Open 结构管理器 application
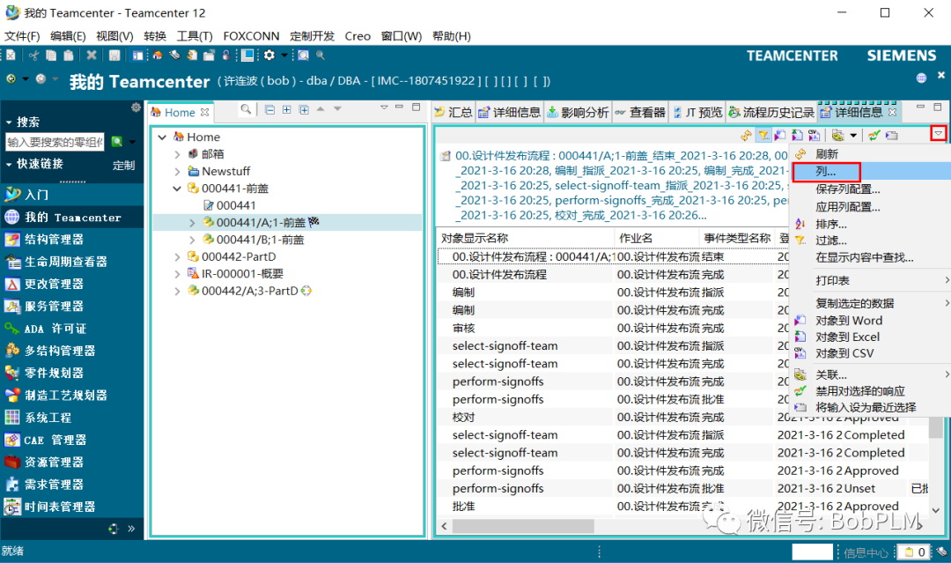 pos(72,239)
